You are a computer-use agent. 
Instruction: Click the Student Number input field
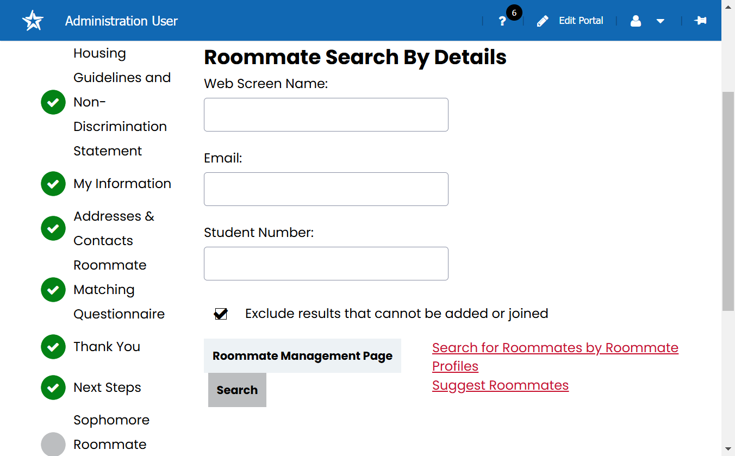tap(326, 264)
